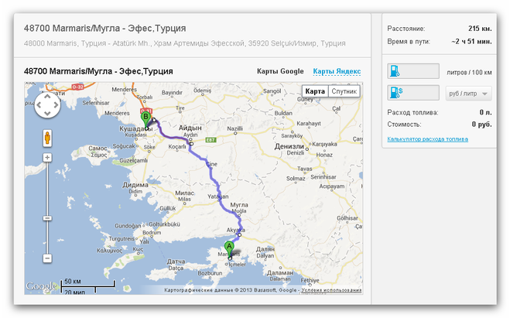The height and width of the screenshot is (318, 510).
Task: Select the Карта map view
Action: (x=315, y=91)
